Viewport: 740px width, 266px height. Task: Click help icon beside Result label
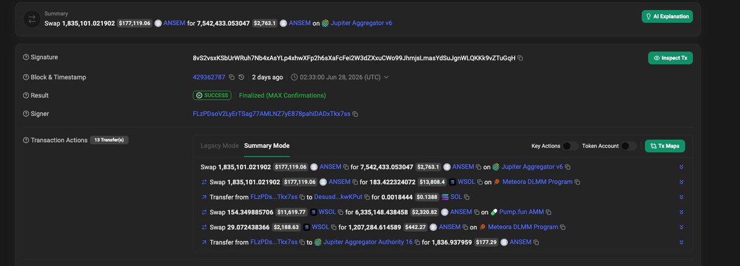26,95
